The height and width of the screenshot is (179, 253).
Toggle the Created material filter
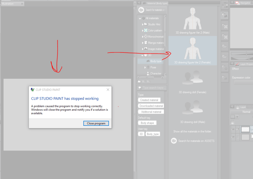(149, 100)
